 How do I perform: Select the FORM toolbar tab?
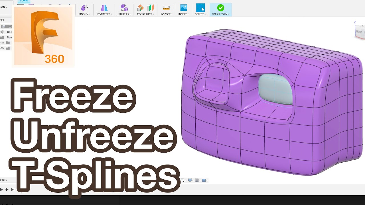point(24,1)
